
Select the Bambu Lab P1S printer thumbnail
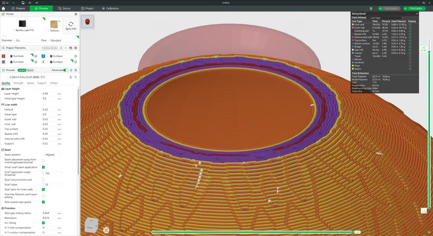22,24
